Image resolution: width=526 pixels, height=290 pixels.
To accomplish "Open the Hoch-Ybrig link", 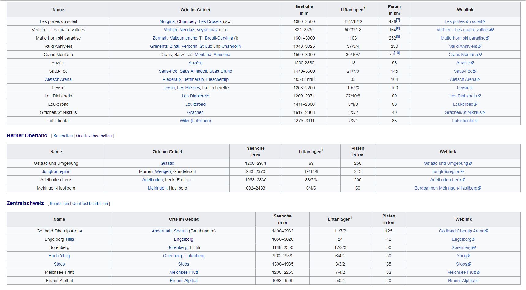I will 59,256.
